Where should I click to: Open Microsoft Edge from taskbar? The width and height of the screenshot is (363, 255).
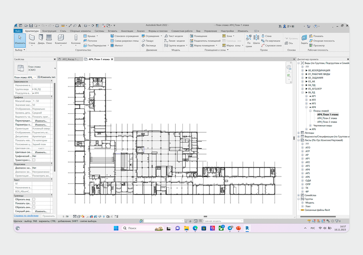click(x=195, y=228)
